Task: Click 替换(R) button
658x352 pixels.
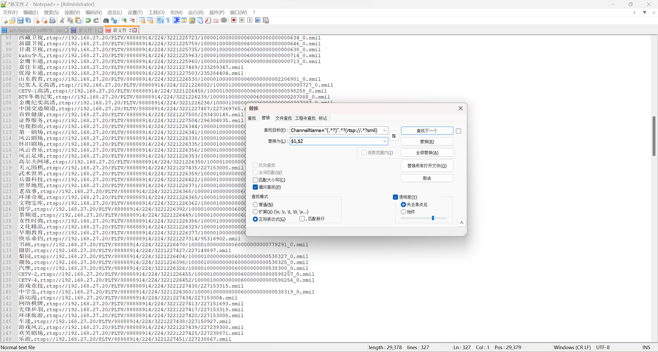Action: (427, 142)
